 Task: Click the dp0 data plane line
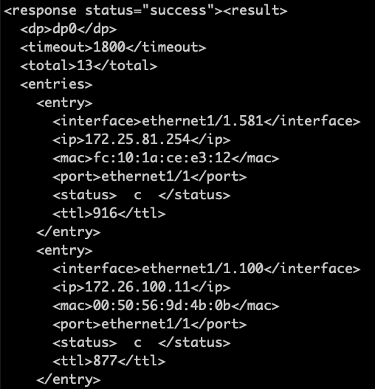click(x=69, y=30)
